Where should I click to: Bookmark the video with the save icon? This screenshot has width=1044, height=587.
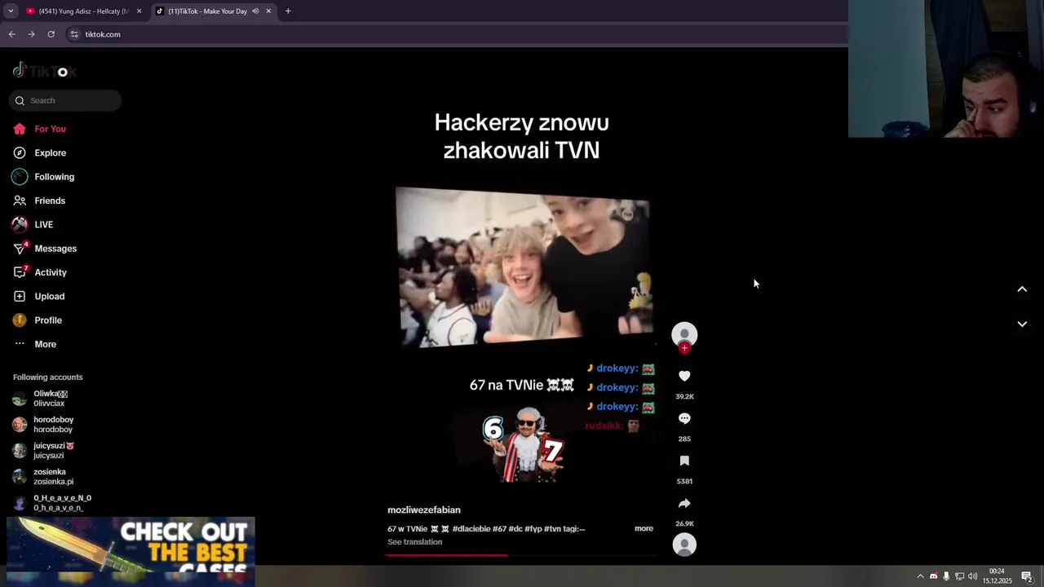pos(684,461)
